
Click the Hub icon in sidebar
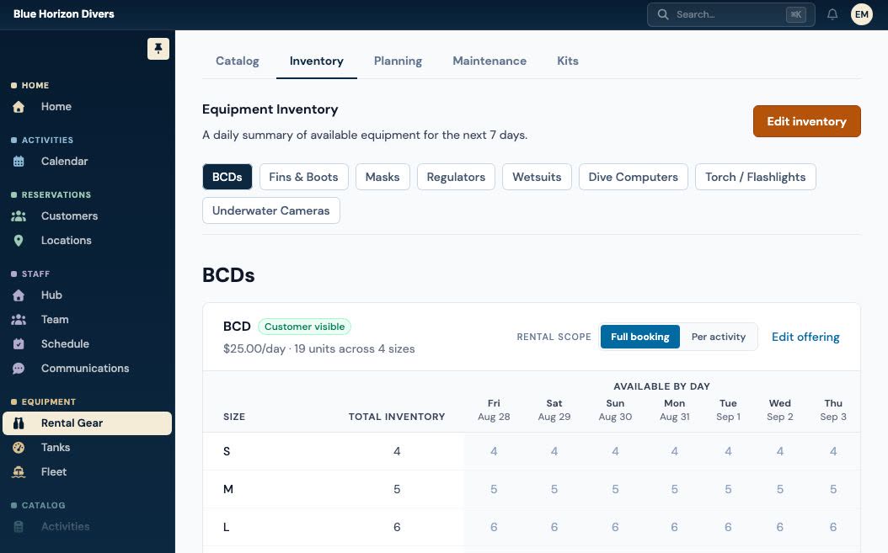coord(19,295)
